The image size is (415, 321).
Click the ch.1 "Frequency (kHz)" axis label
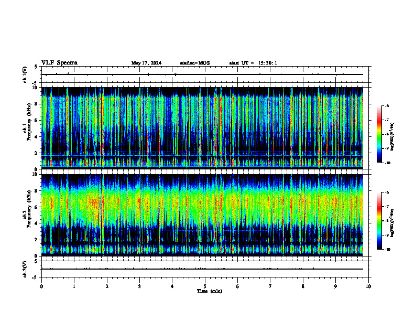(29, 122)
